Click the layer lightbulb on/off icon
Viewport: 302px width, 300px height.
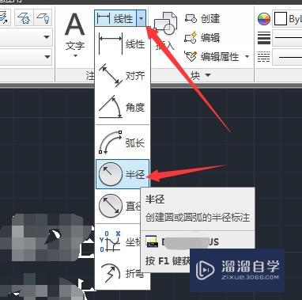[x=43, y=17]
